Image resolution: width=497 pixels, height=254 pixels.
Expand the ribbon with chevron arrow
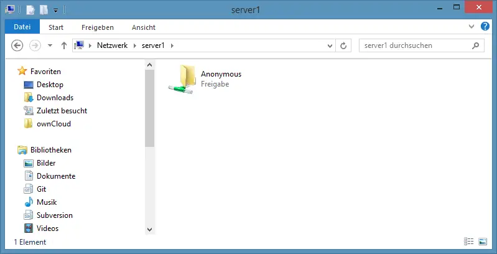tap(471, 27)
